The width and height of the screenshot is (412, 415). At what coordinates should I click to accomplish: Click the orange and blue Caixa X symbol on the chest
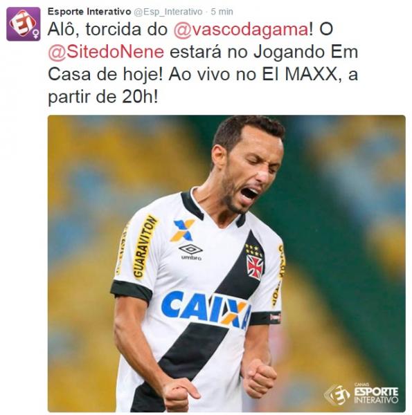[x=182, y=230]
